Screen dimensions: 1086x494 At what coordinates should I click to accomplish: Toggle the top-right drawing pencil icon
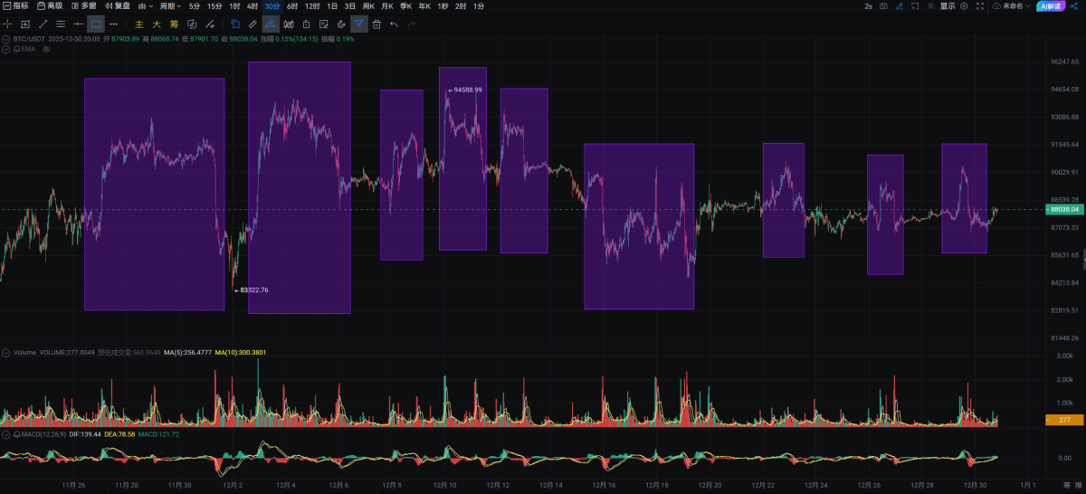click(900, 6)
